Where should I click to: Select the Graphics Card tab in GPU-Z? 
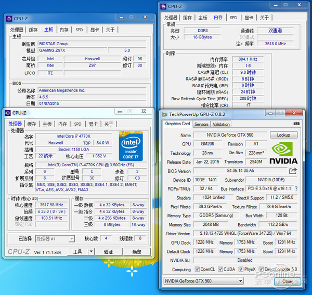177,124
